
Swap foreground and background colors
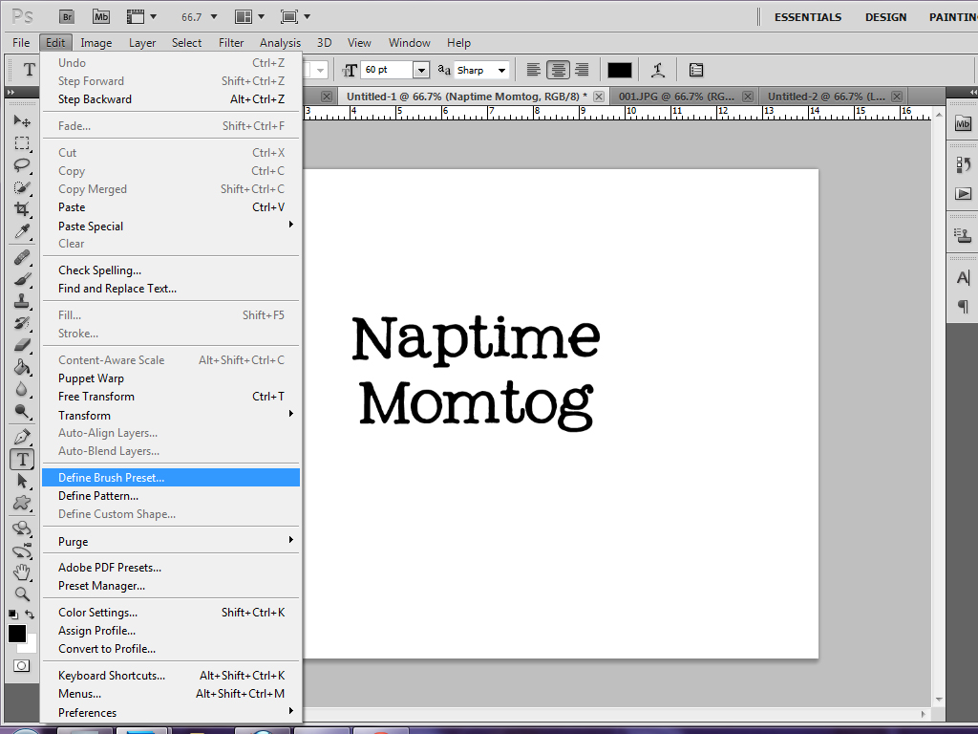(30, 615)
